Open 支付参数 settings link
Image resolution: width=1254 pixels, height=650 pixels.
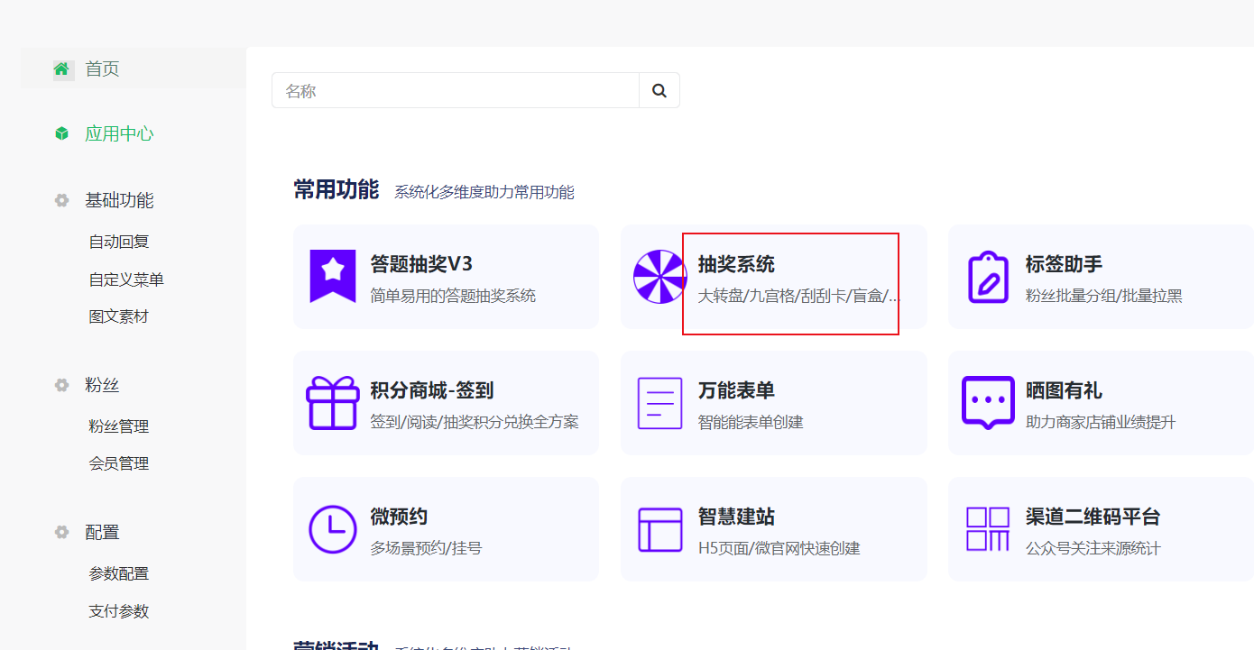(x=119, y=611)
